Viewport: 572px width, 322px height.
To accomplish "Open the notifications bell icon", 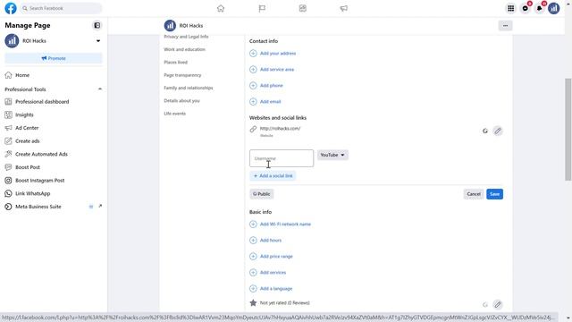I will tap(540, 8).
